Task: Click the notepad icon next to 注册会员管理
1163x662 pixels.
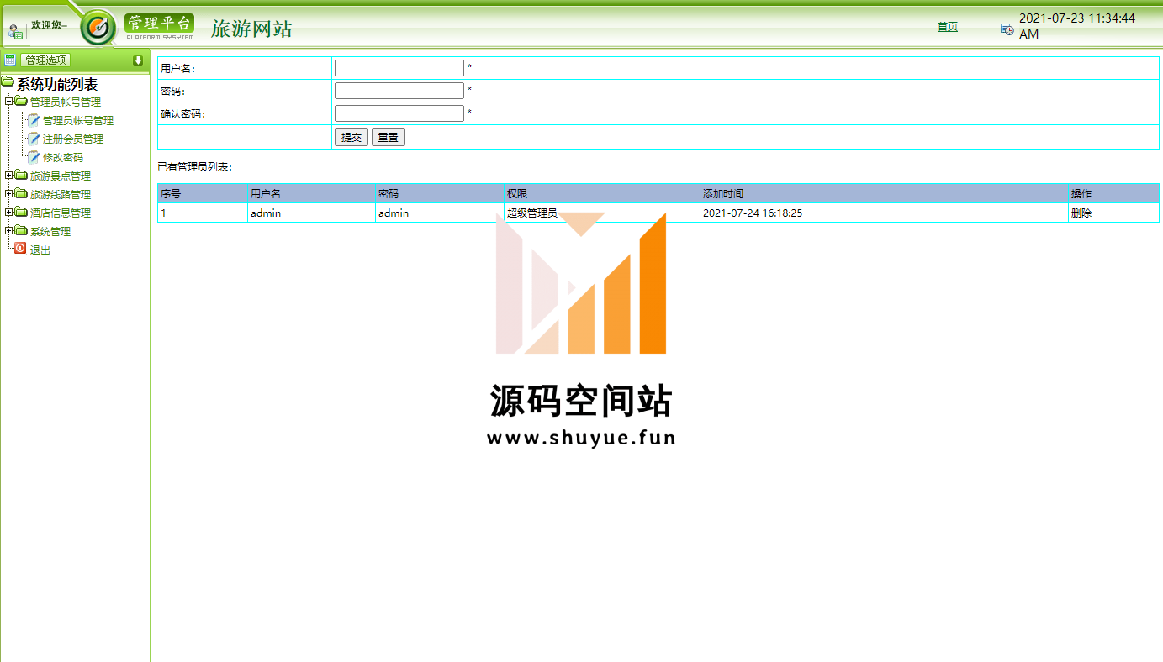Action: pos(34,139)
